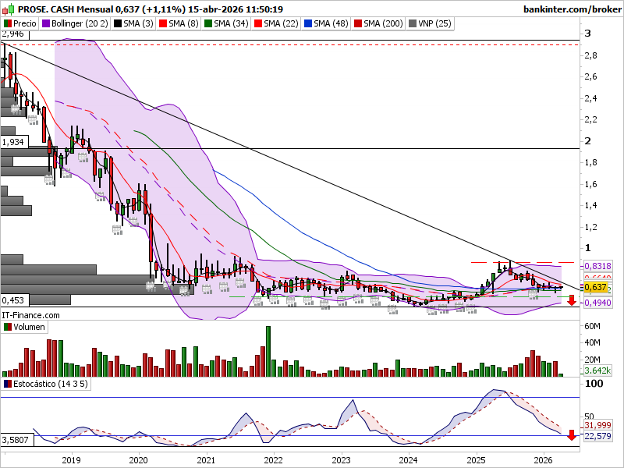624x468 pixels.
Task: Click the 31,999 stochastic signal value tag
Action: point(597,425)
